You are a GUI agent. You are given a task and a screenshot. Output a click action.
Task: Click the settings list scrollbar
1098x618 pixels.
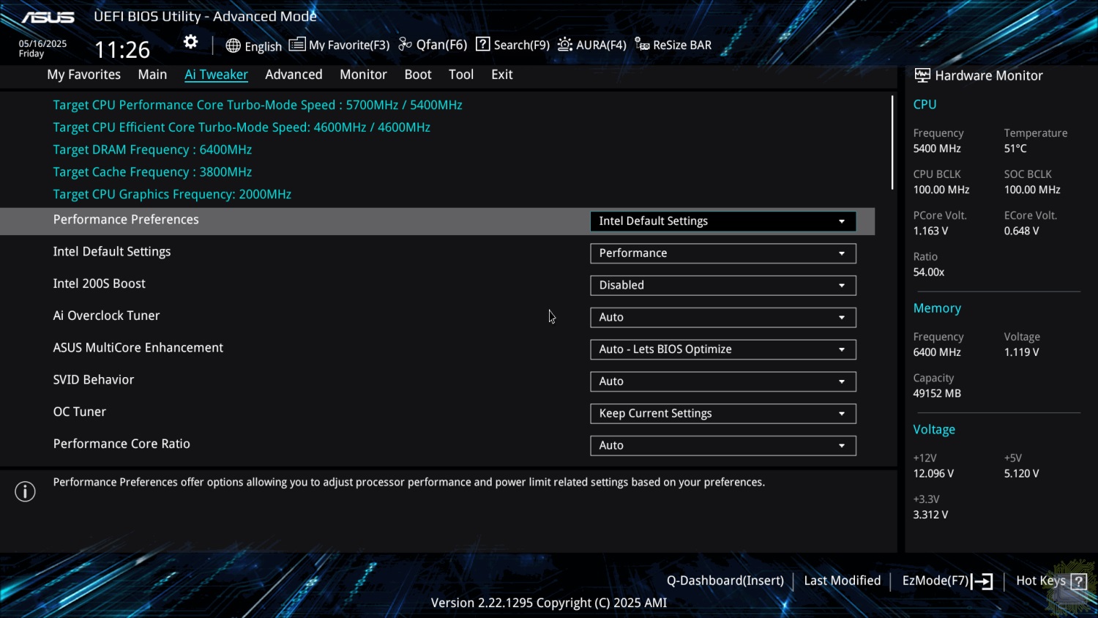(x=892, y=143)
